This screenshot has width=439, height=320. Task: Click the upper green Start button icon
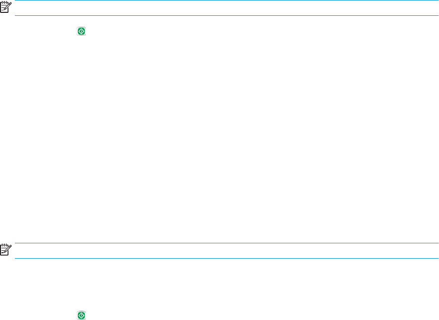pyautogui.click(x=81, y=31)
